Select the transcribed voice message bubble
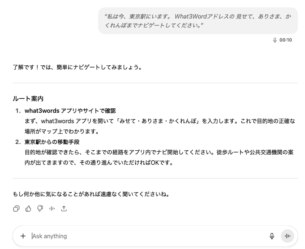 (x=198, y=21)
